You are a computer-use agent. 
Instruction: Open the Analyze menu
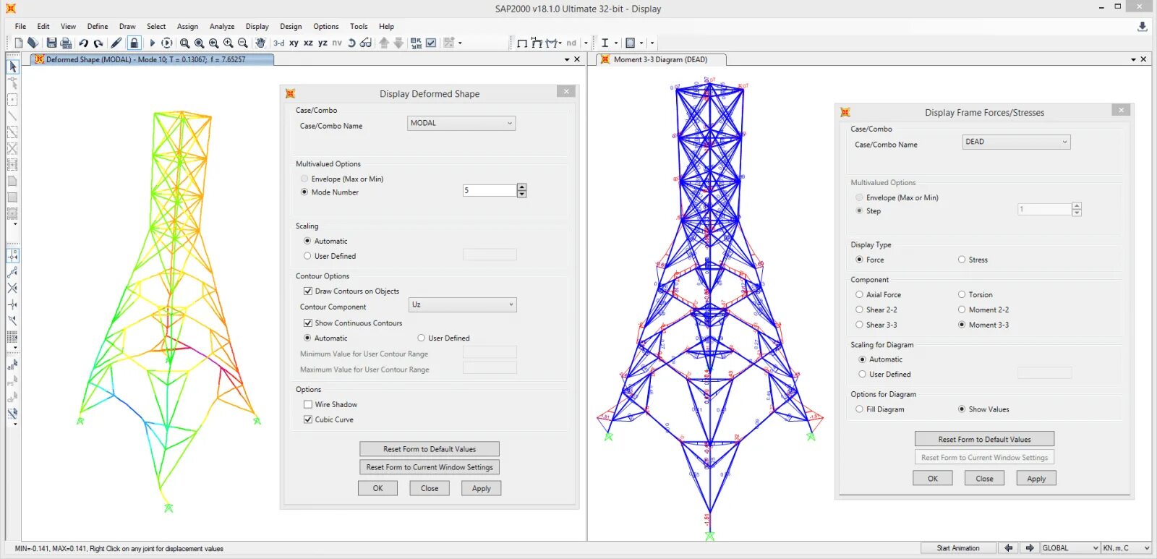pyautogui.click(x=222, y=26)
